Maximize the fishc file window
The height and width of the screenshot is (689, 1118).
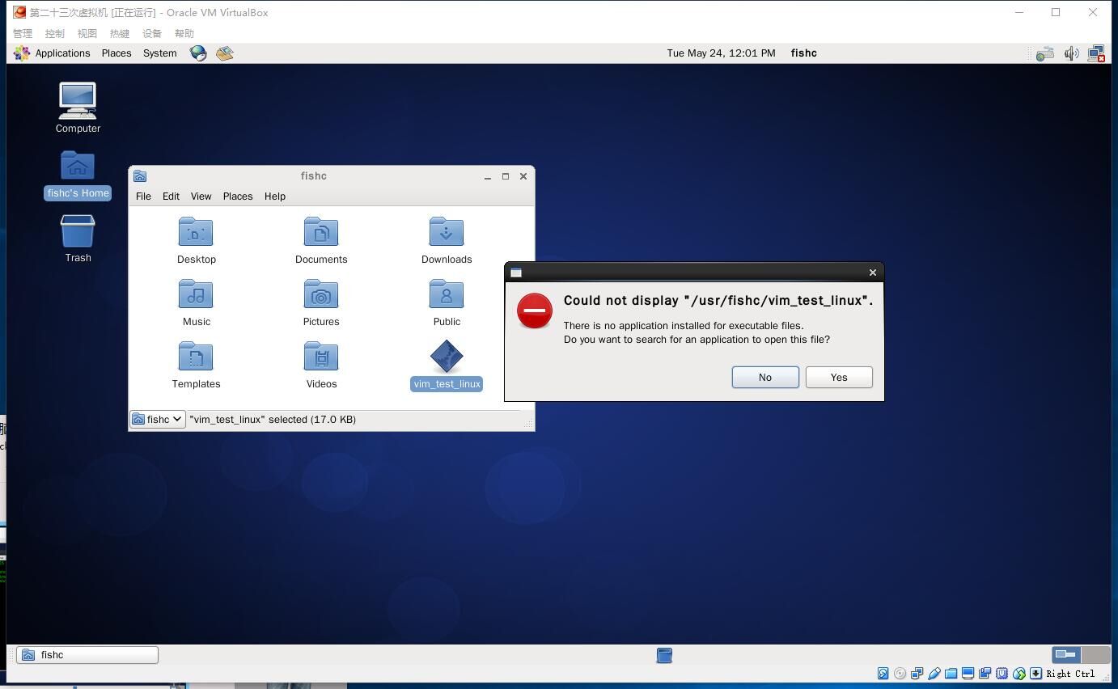click(x=506, y=176)
